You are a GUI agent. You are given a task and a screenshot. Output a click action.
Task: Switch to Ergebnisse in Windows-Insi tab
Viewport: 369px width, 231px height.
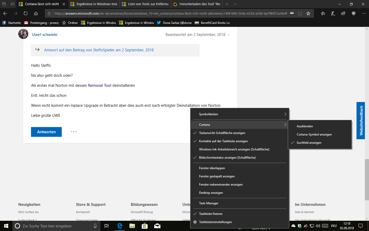coord(94,4)
